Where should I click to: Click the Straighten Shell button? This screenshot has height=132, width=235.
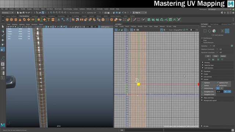point(209,95)
